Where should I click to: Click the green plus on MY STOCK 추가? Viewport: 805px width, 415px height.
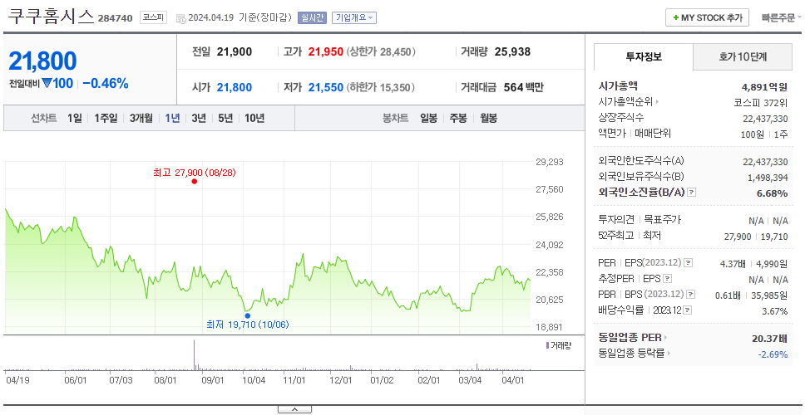pos(675,18)
